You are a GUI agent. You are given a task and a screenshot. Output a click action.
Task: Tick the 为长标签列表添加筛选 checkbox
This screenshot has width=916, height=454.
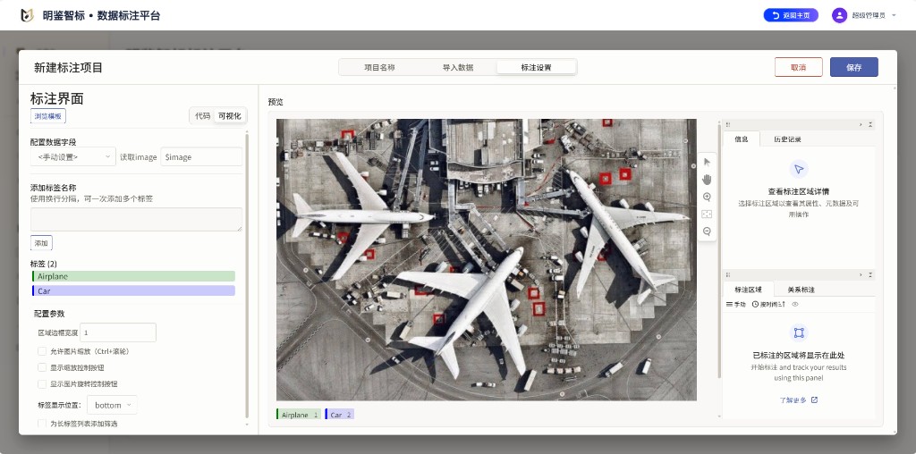42,423
